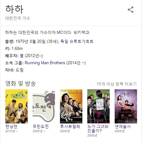This screenshot has width=142, height=143.
Task: Open the 위키백과 link
Action: pos(81,33)
